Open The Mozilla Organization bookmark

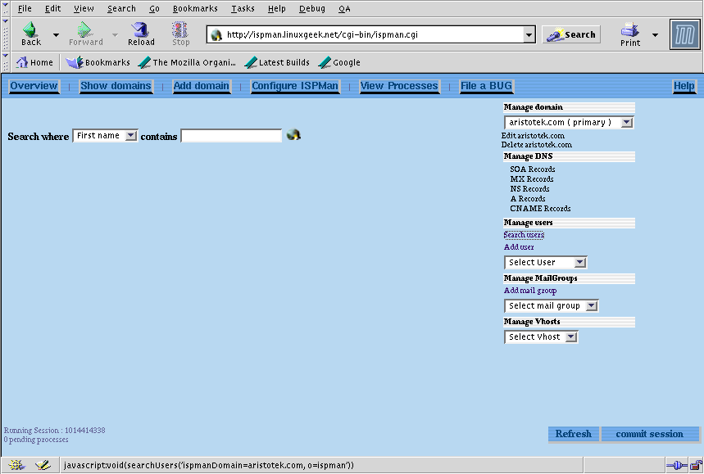click(x=187, y=62)
